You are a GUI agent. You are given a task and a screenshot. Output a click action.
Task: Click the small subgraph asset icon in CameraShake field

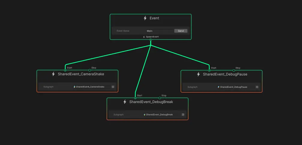tap(74, 87)
